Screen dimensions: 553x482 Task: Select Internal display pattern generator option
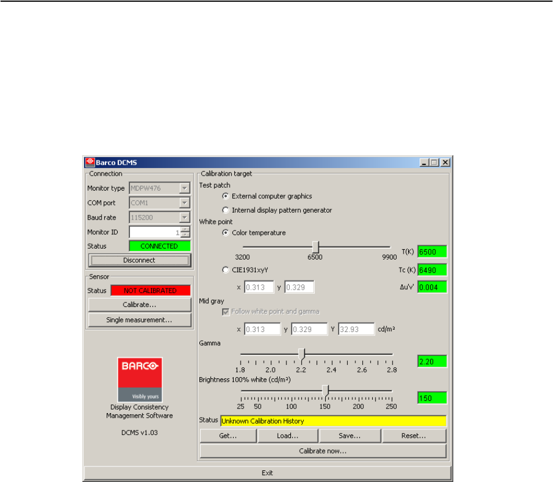pyautogui.click(x=226, y=210)
